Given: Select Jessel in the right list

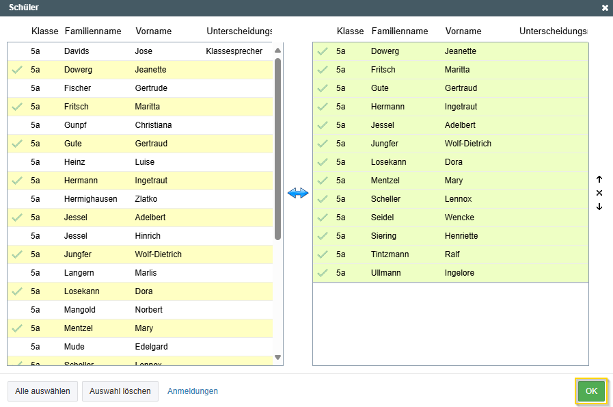Looking at the screenshot, I should coord(450,125).
